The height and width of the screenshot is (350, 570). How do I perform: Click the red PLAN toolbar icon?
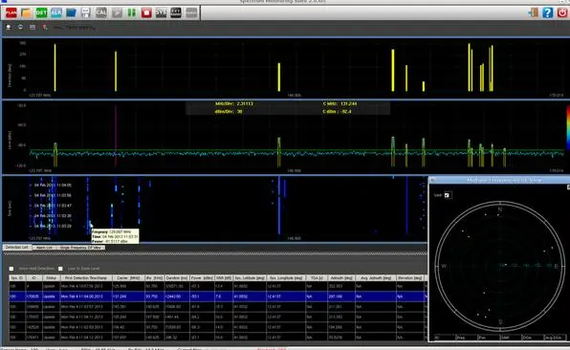point(11,13)
